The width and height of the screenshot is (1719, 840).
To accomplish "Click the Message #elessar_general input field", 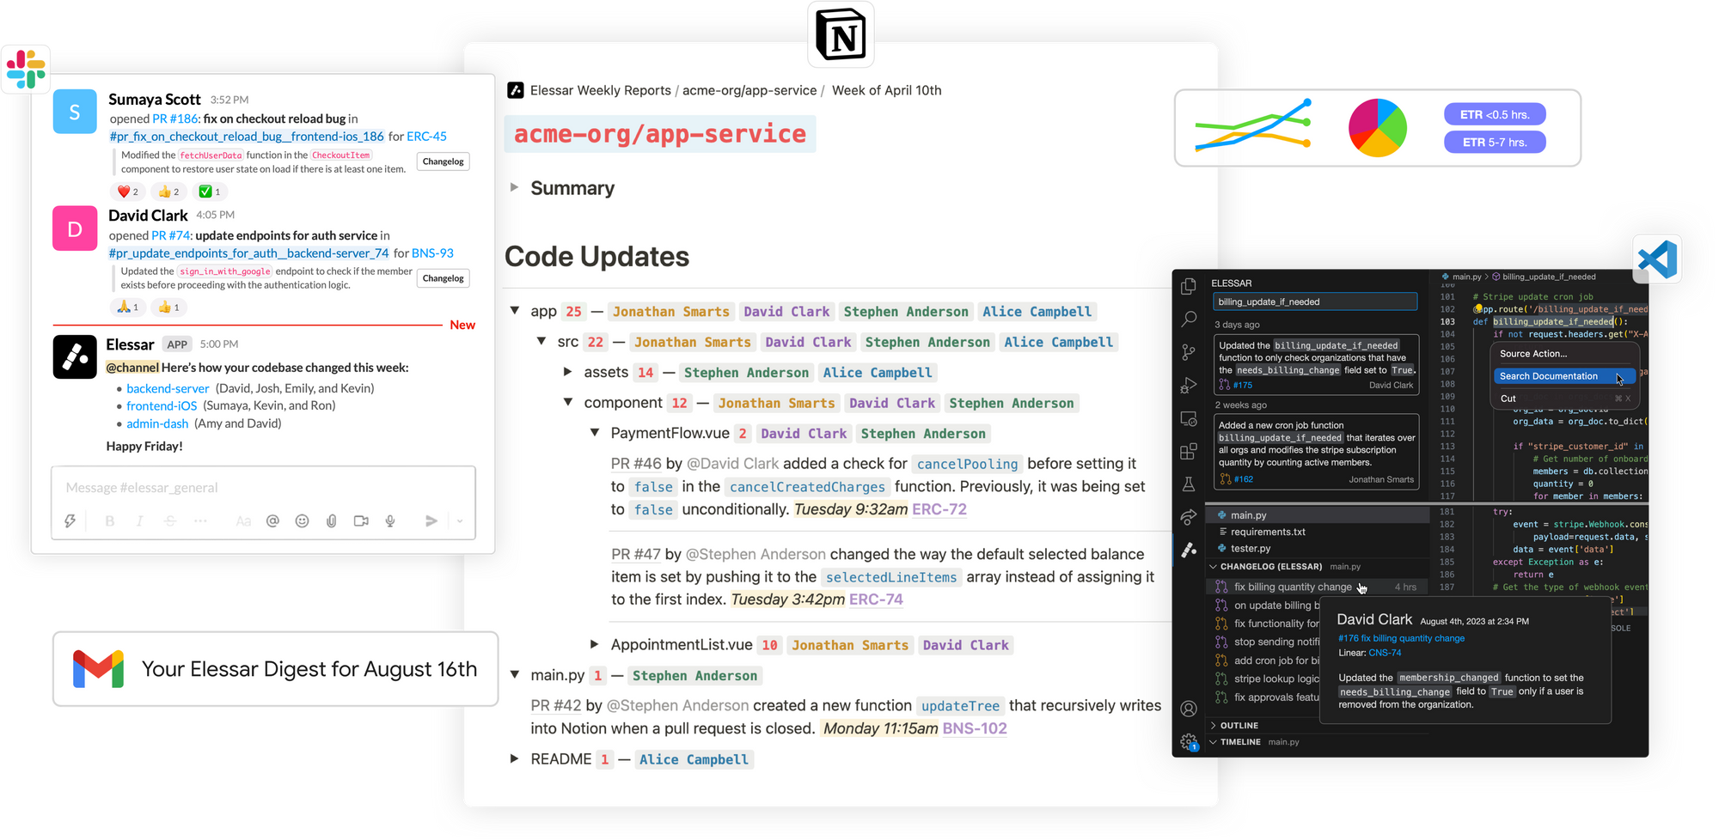I will pyautogui.click(x=263, y=488).
